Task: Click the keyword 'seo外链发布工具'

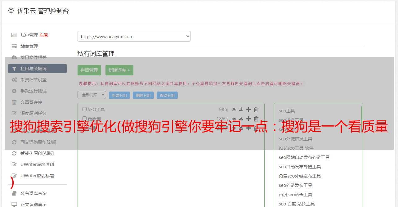Action: pyautogui.click(x=296, y=185)
